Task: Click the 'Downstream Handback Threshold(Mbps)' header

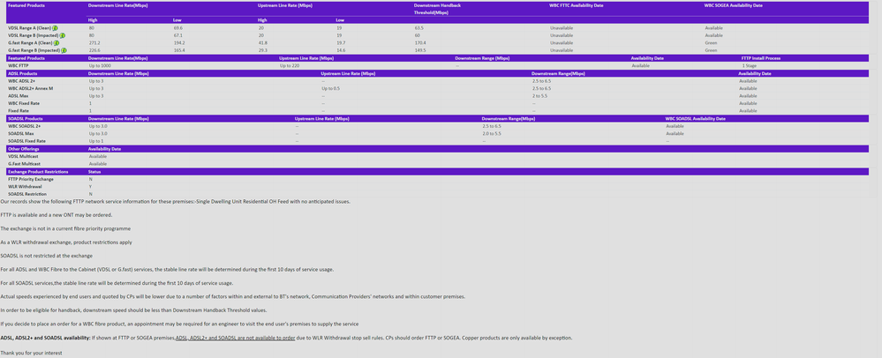Action: (436, 9)
